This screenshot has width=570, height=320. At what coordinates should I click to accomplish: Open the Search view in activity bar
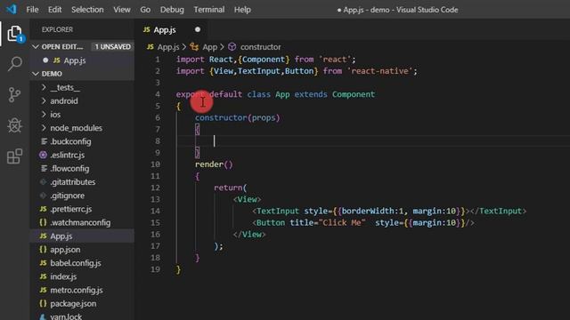pos(14,63)
